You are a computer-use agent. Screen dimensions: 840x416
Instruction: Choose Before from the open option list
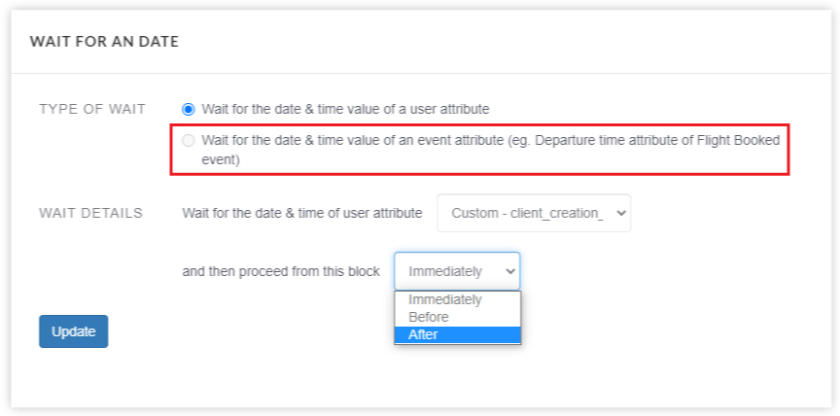tap(458, 317)
